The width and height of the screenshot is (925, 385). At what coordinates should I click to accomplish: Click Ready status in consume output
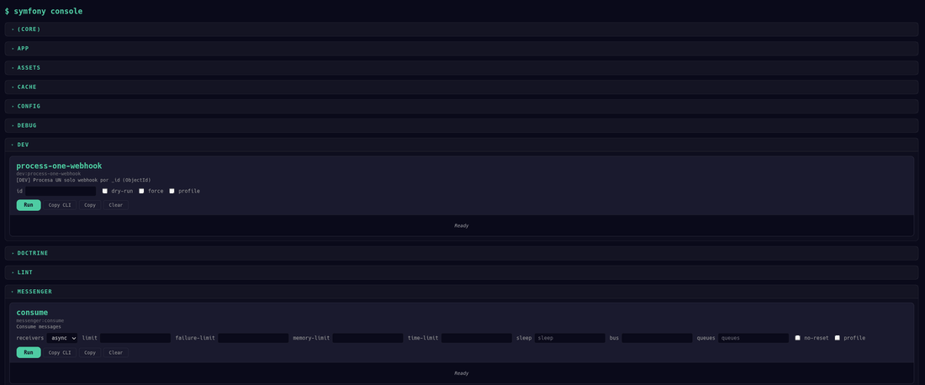[462, 372]
